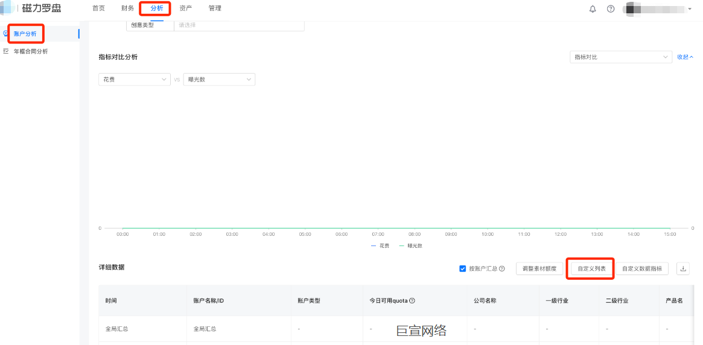Collapse the chart section via 收起

[685, 57]
